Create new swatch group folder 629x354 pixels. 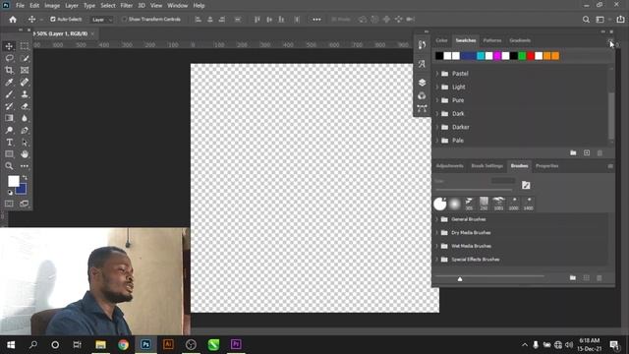click(573, 153)
